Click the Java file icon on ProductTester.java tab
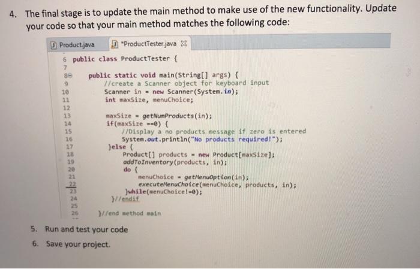420x269 pixels. (115, 44)
